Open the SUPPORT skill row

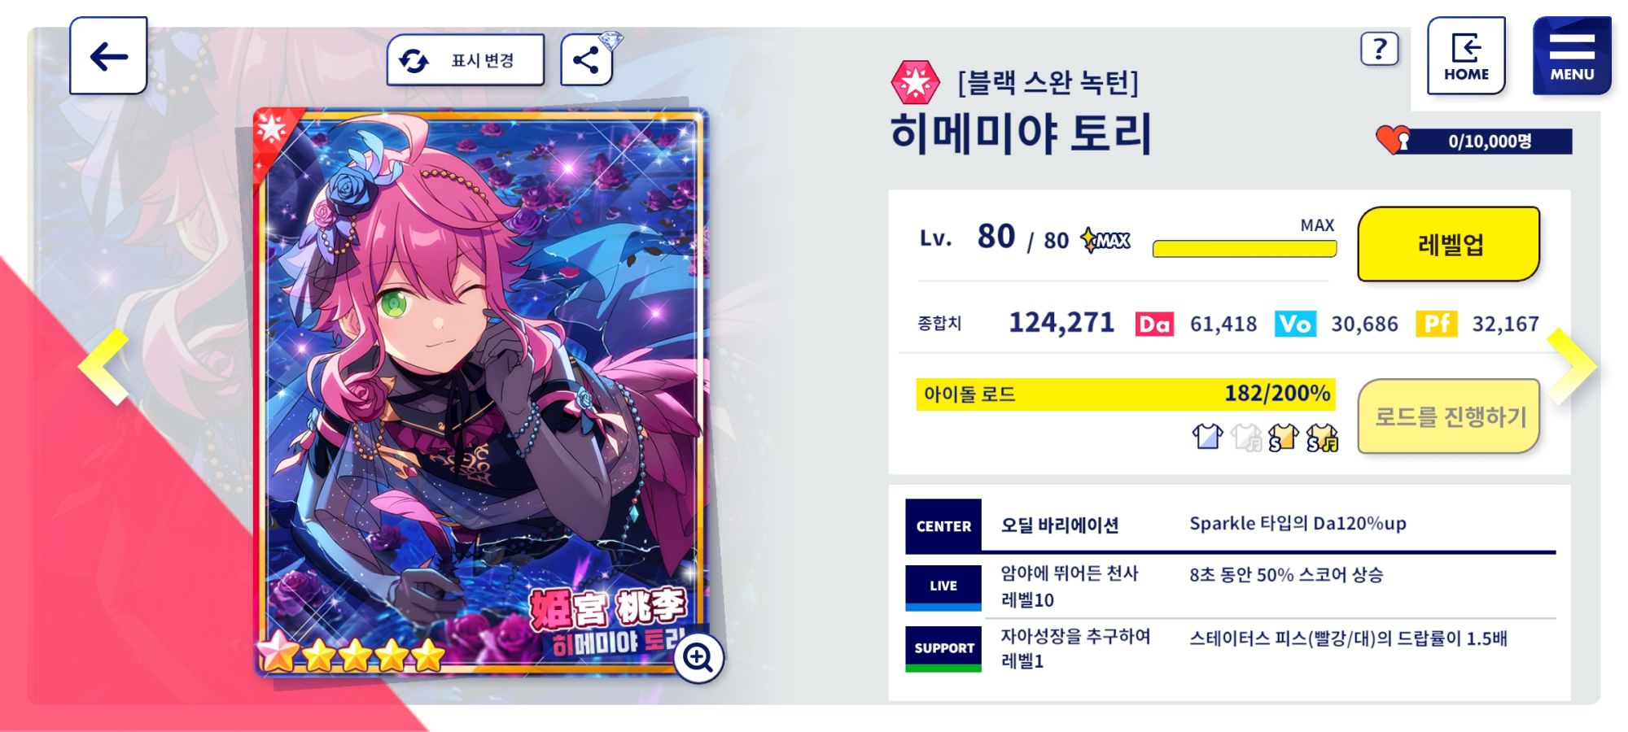[1230, 647]
